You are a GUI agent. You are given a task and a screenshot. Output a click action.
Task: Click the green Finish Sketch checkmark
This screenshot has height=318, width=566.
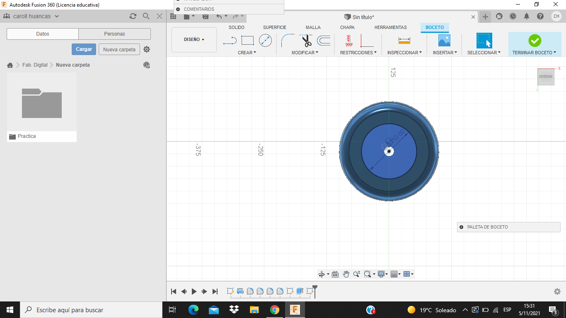(x=535, y=41)
